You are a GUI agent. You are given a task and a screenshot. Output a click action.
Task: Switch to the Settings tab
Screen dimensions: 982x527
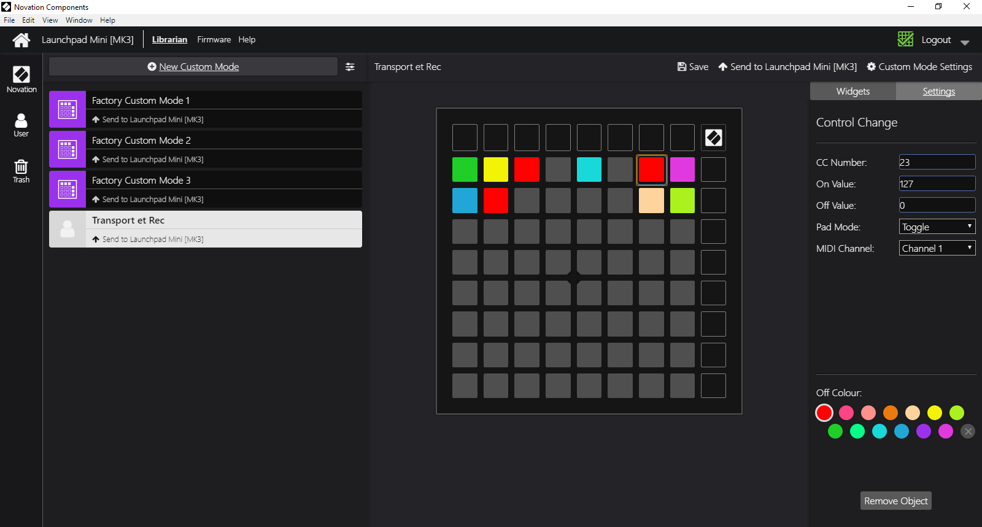coord(939,91)
